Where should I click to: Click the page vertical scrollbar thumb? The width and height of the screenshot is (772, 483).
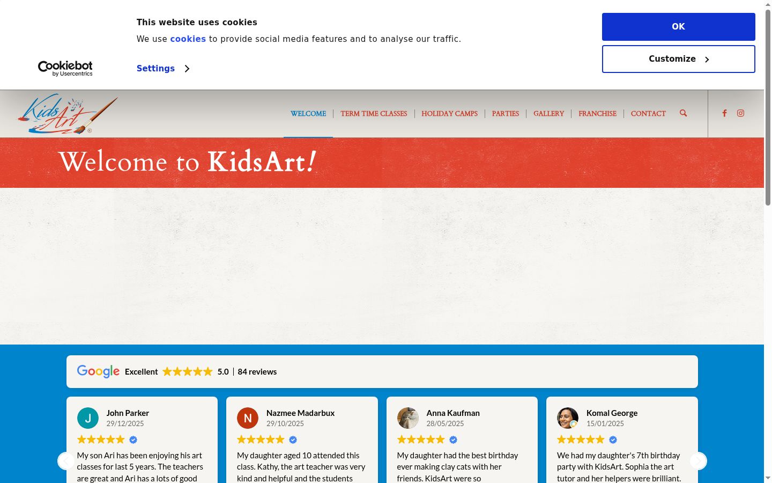click(x=768, y=107)
